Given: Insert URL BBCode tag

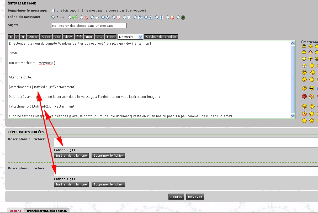Looking at the screenshot, I should point(99,37).
